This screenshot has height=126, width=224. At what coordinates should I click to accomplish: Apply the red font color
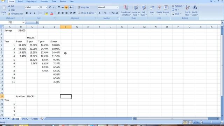click(x=52, y=13)
